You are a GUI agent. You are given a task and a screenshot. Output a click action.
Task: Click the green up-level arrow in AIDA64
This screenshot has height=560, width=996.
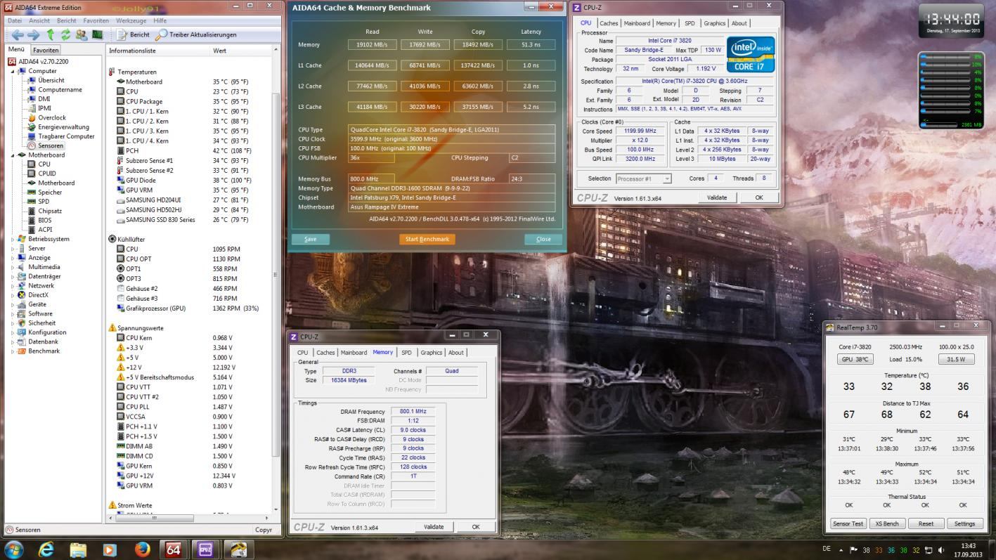(51, 34)
